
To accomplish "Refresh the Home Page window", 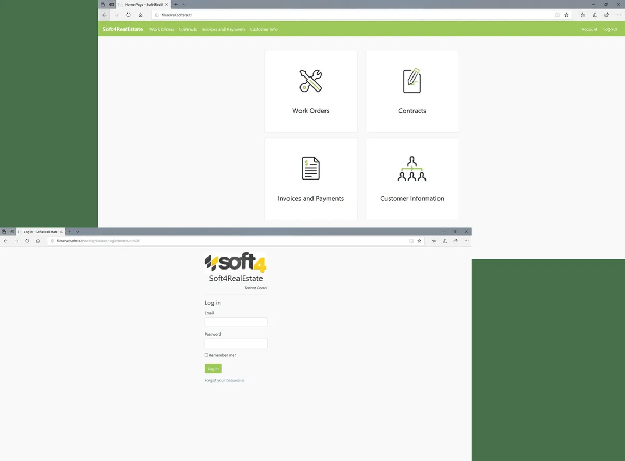I will (128, 15).
